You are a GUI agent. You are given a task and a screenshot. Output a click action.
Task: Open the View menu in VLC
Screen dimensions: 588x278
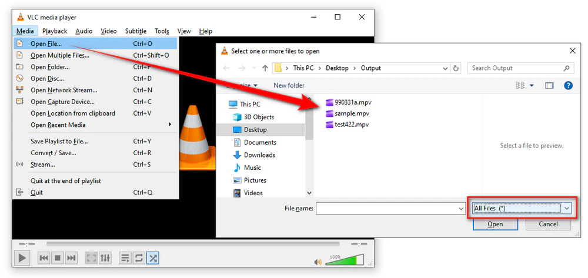point(184,31)
